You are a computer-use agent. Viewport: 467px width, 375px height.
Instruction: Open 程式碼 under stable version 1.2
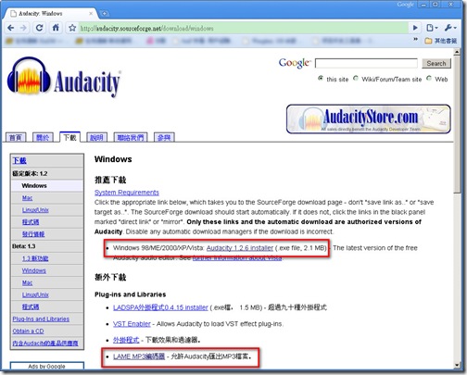pos(31,222)
